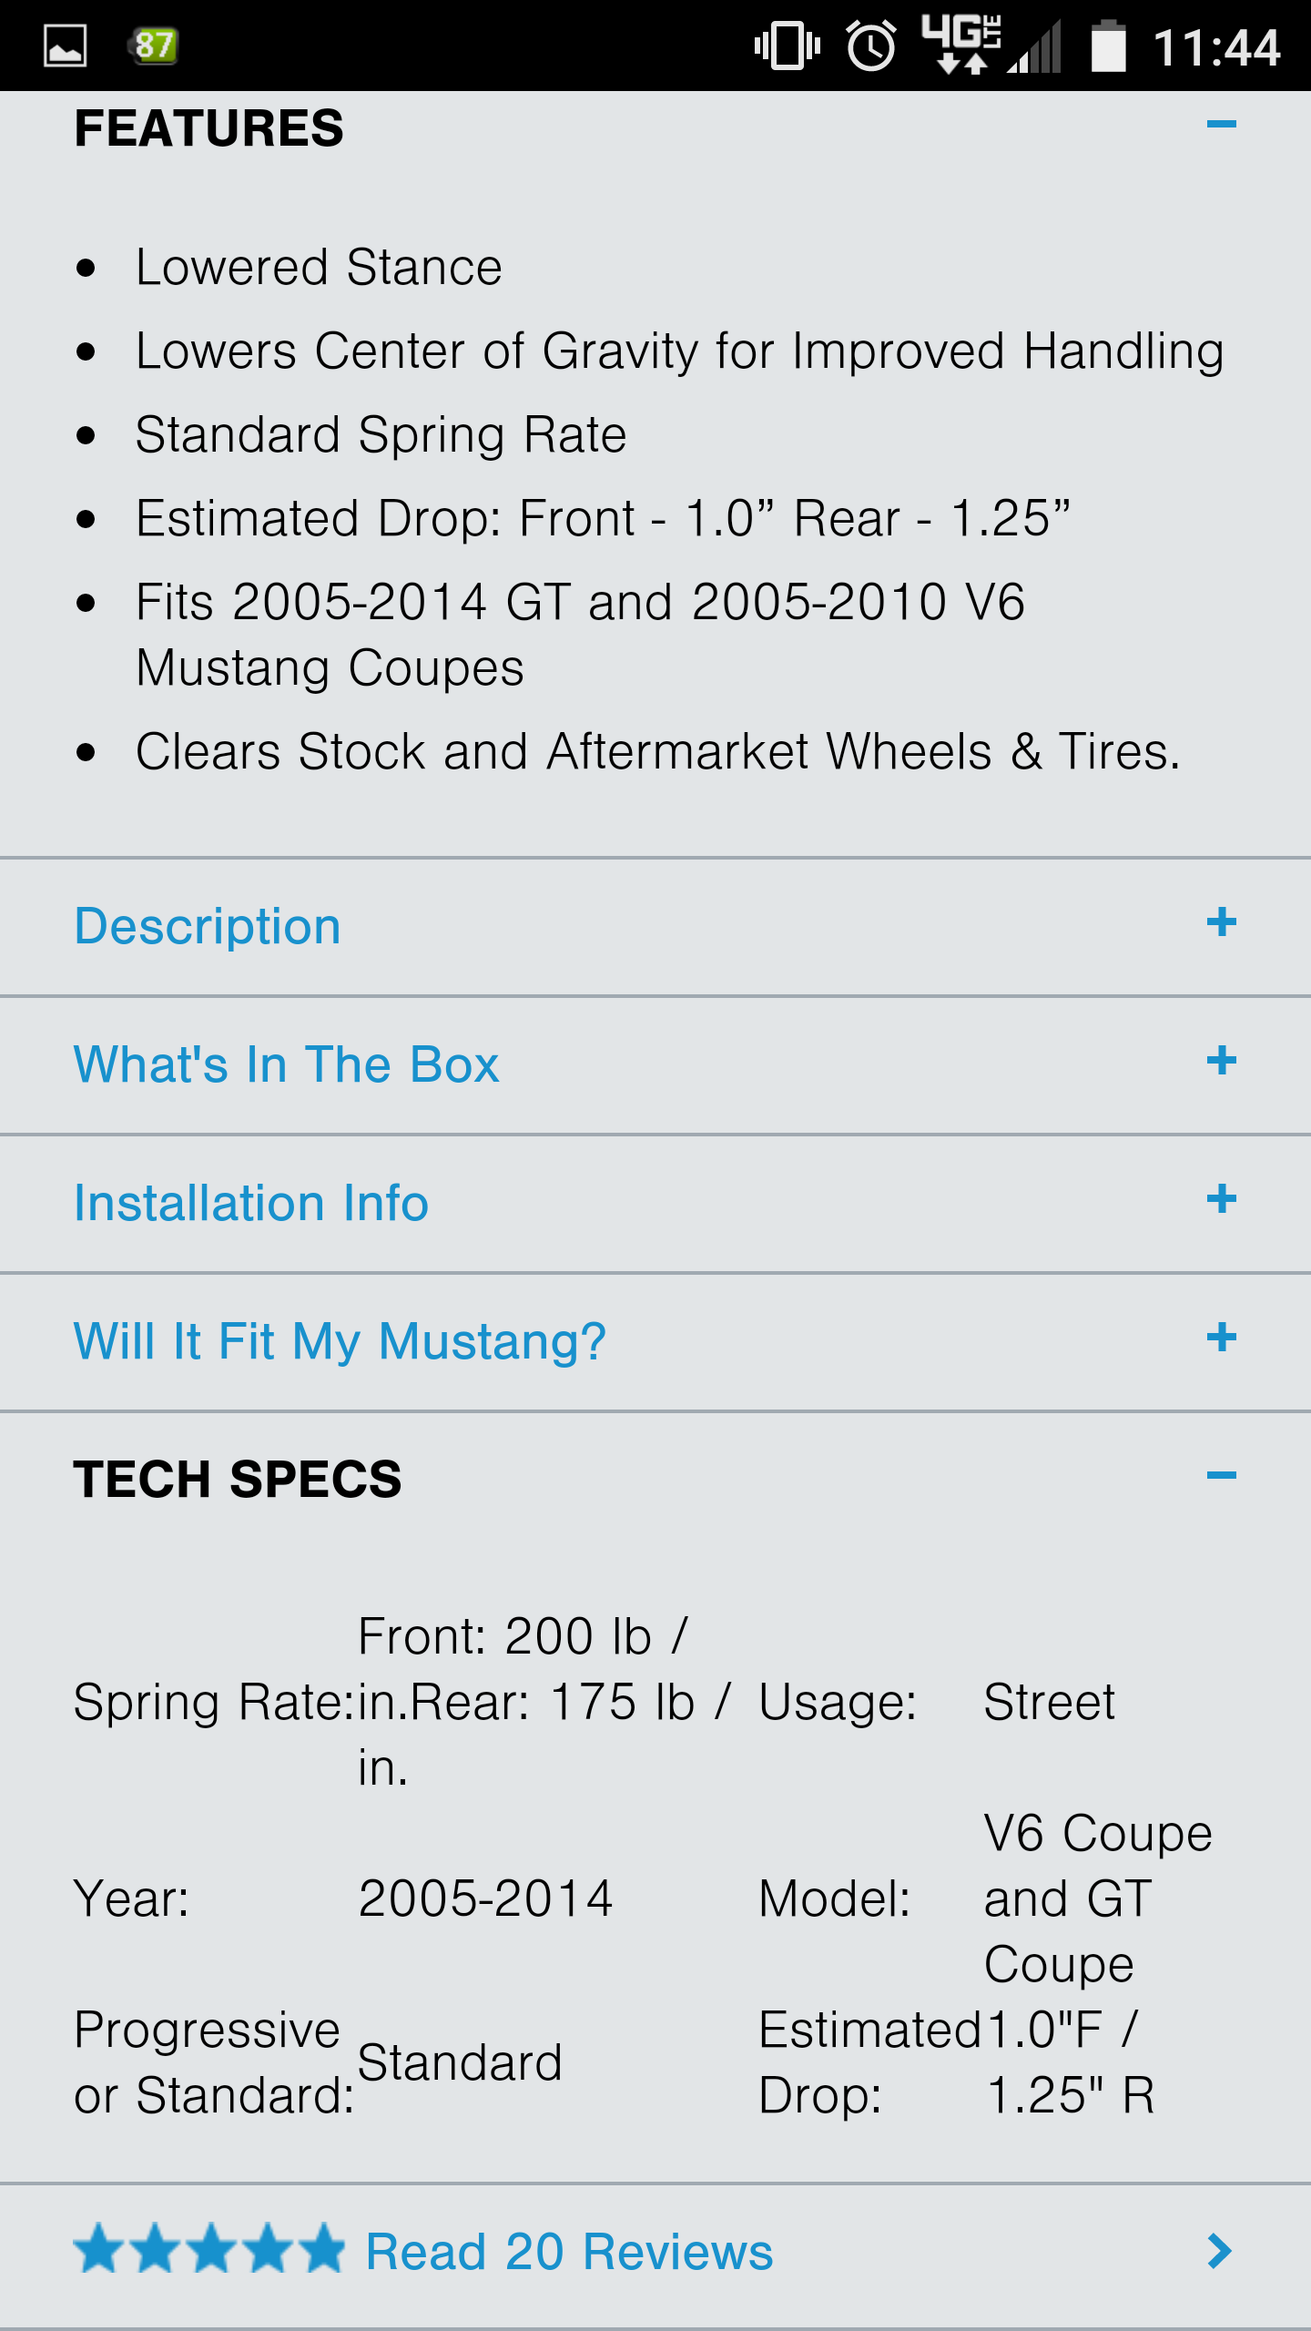
Task: Tap the FEATURES heading
Action: [208, 128]
